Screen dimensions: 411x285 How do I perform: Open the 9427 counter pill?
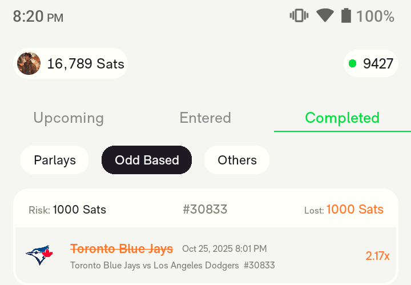click(x=371, y=63)
